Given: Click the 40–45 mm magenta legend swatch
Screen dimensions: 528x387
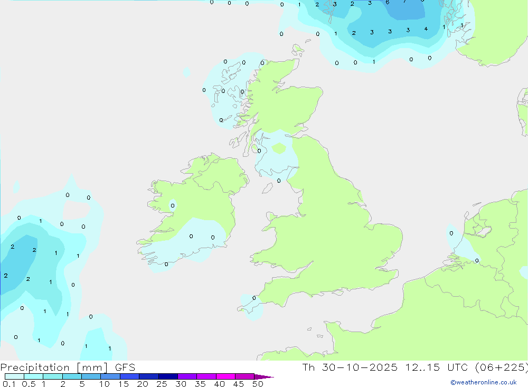Looking at the screenshot, I should (225, 376).
